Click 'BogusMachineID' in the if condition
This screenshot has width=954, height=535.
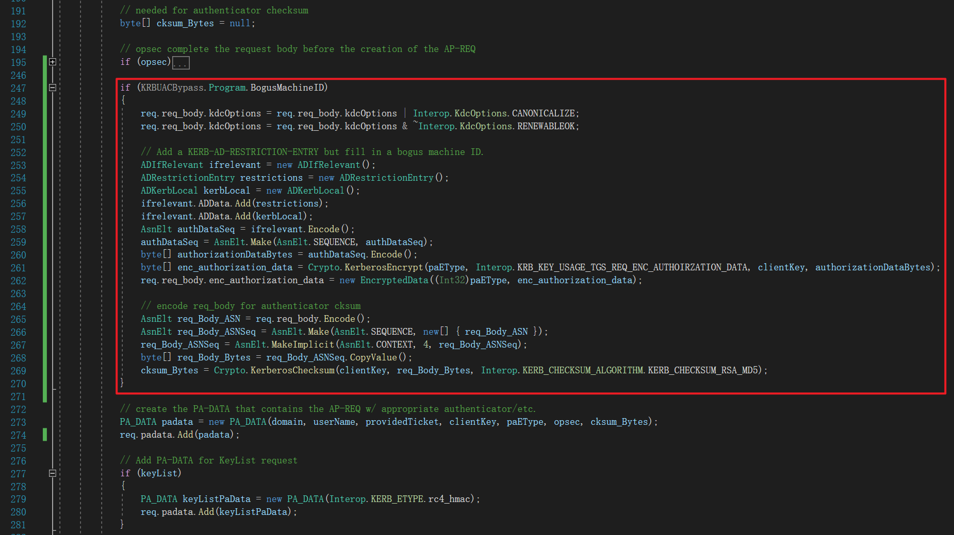(287, 88)
